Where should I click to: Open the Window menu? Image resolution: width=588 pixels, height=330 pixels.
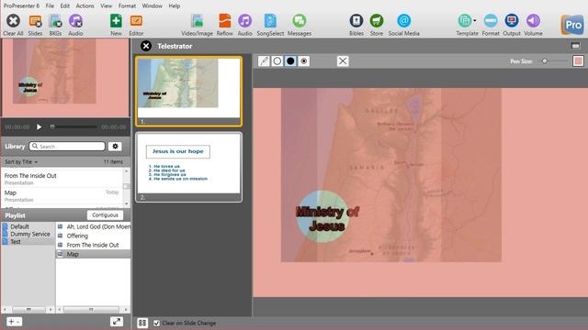(x=153, y=6)
